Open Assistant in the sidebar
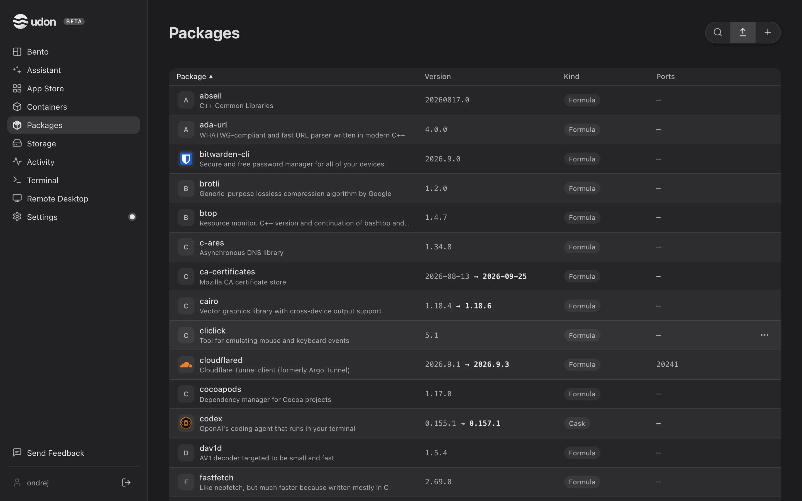Screen dimensions: 802x501 pos(73,70)
